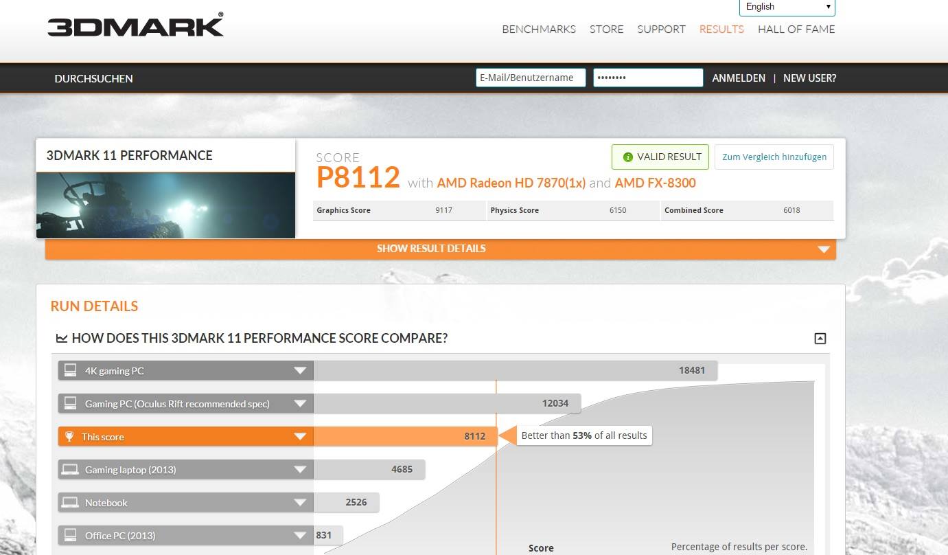
Task: Expand the Gaming laptop (2013) row arrow
Action: (300, 470)
